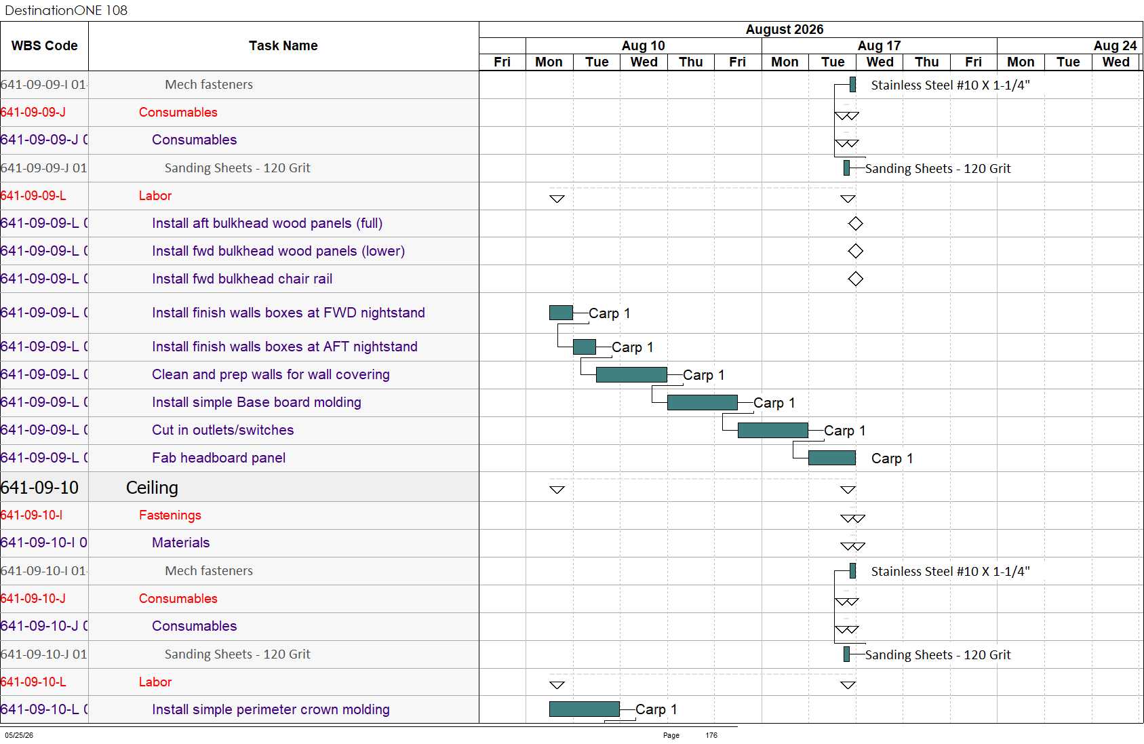Select the Gantt bar for Clean and prep walls
The image size is (1144, 744).
[631, 374]
